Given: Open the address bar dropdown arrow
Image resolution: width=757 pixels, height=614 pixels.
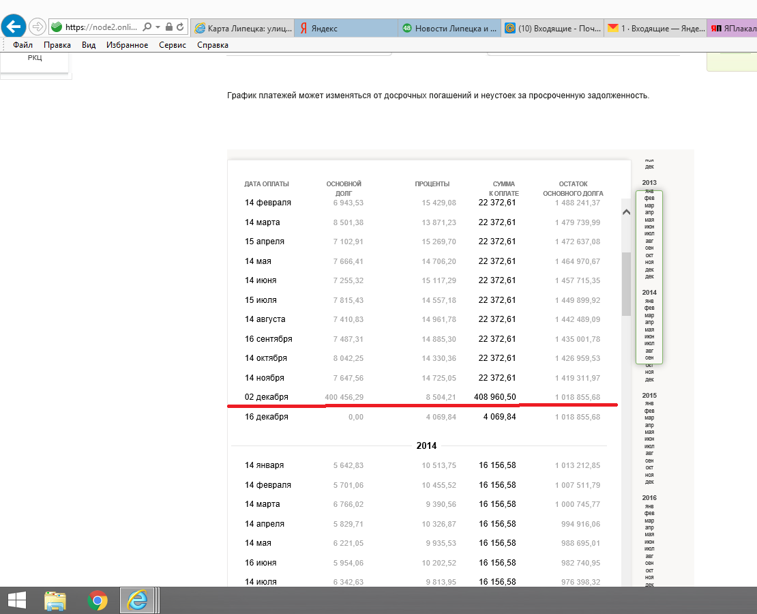Looking at the screenshot, I should pyautogui.click(x=158, y=27).
